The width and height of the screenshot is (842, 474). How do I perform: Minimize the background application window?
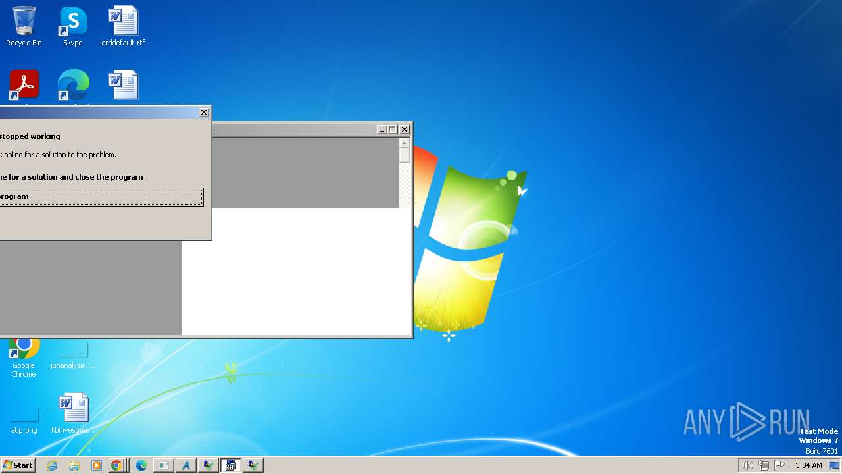click(381, 130)
